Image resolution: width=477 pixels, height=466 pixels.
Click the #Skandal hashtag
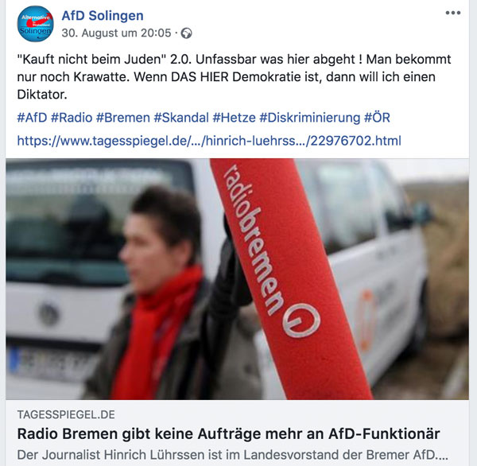(181, 118)
